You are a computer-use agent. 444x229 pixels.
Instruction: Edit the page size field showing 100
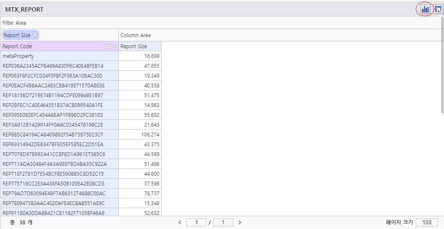426,222
